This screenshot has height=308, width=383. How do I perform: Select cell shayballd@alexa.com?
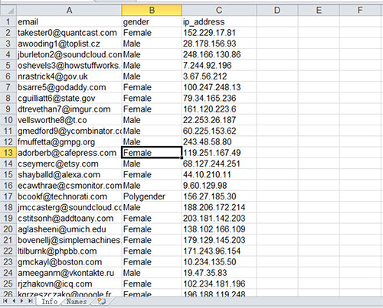click(69, 174)
